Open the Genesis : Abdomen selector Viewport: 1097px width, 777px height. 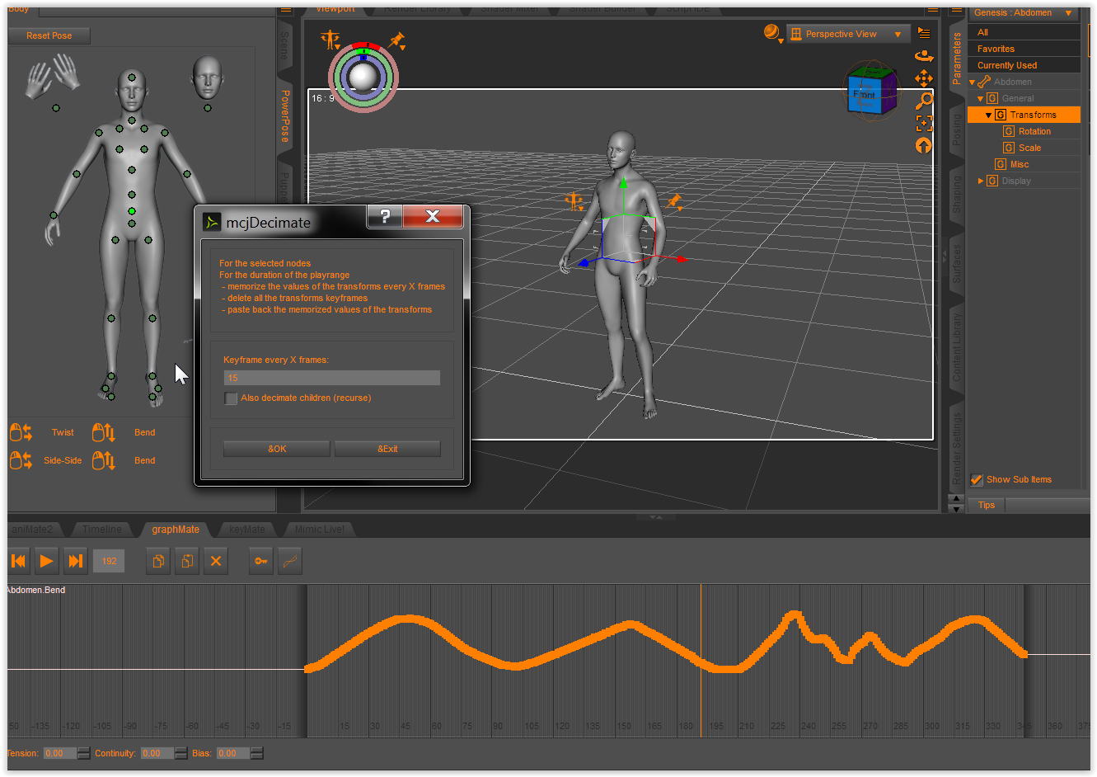coord(1024,13)
